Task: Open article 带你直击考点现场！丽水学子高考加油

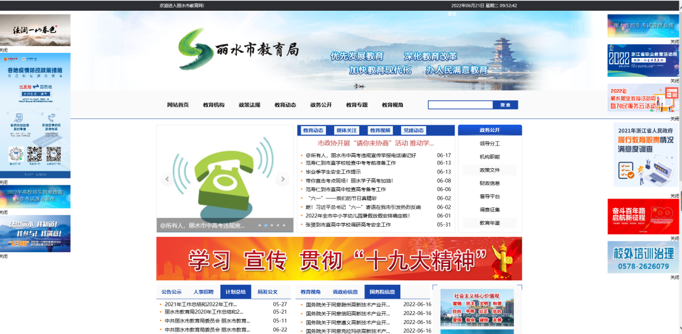Action: click(349, 180)
